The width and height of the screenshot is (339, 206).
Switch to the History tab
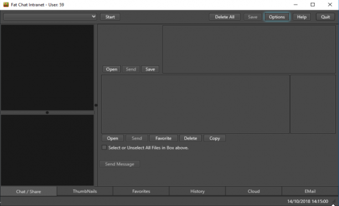(x=197, y=191)
